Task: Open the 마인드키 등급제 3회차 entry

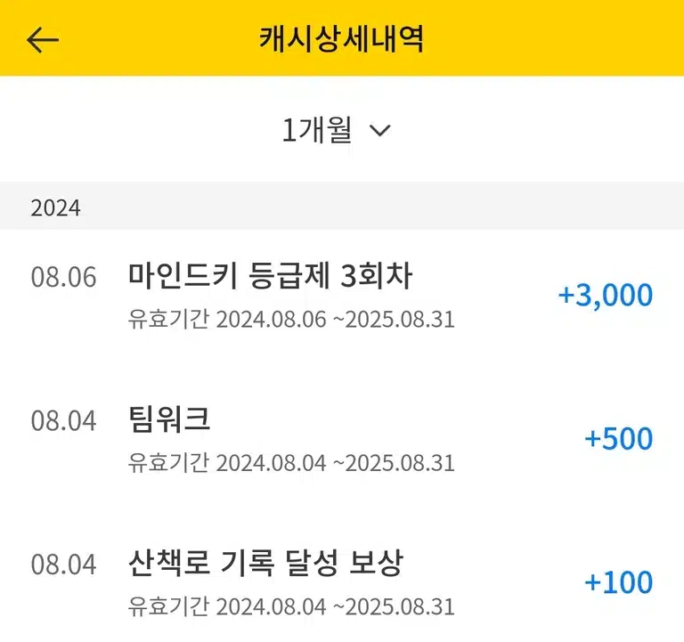Action: coord(342,296)
